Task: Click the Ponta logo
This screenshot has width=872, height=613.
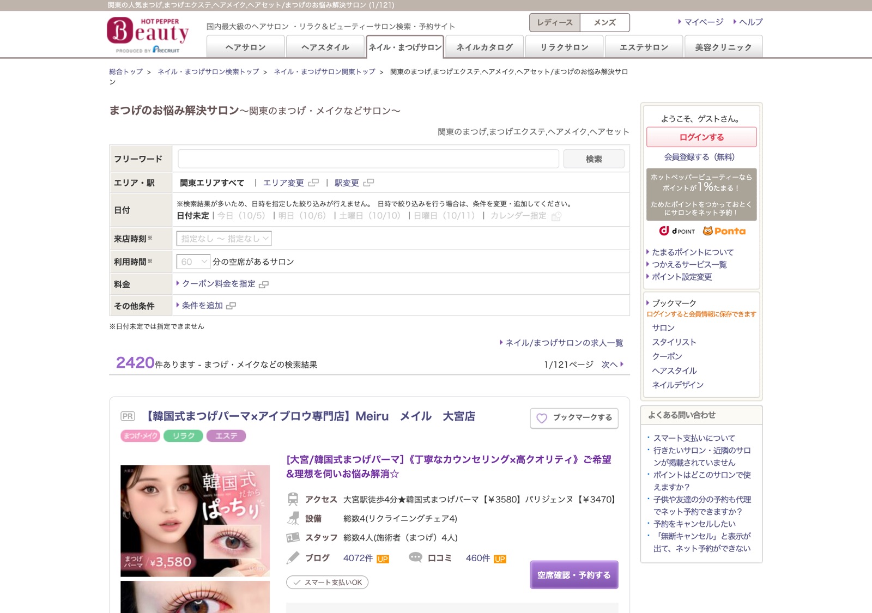Action: point(724,231)
